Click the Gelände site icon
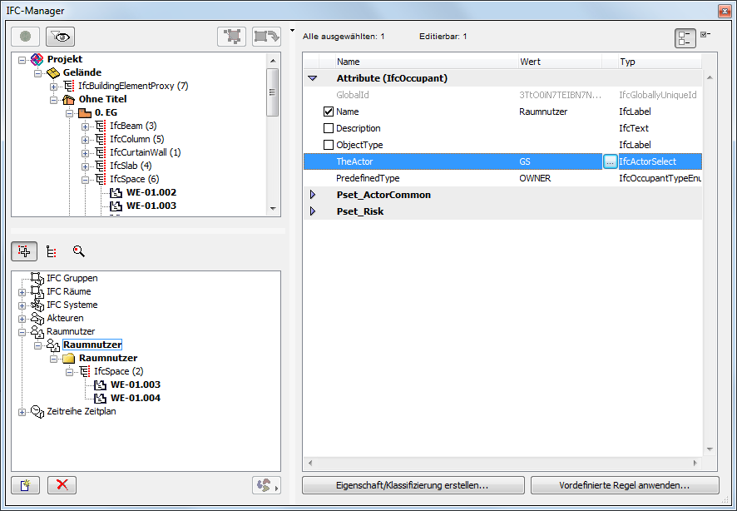 pyautogui.click(x=53, y=72)
